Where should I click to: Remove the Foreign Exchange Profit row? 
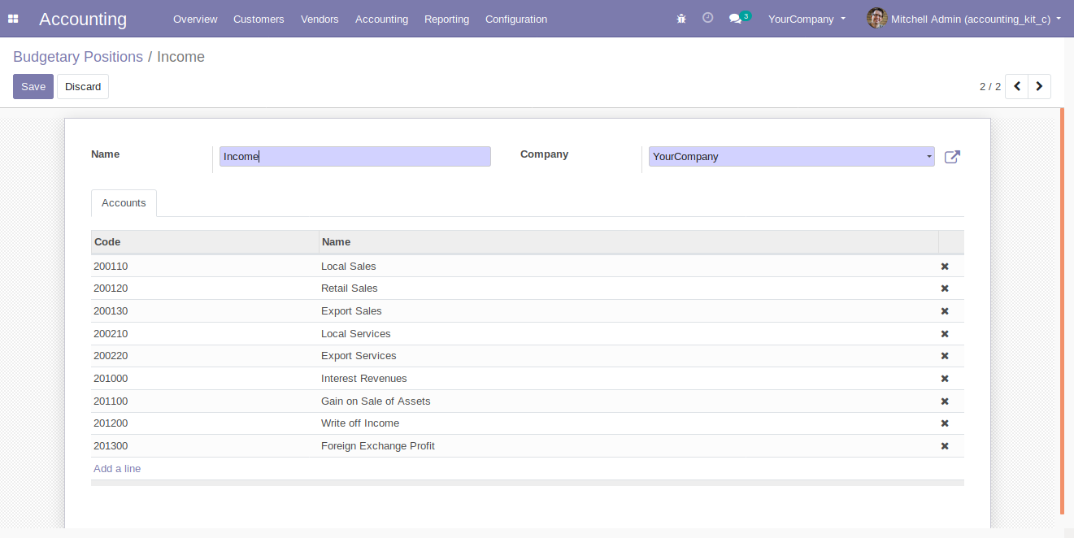coord(945,446)
